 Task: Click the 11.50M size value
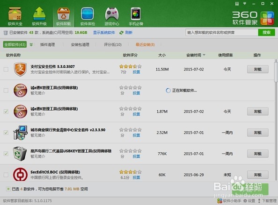pyautogui.click(x=162, y=69)
